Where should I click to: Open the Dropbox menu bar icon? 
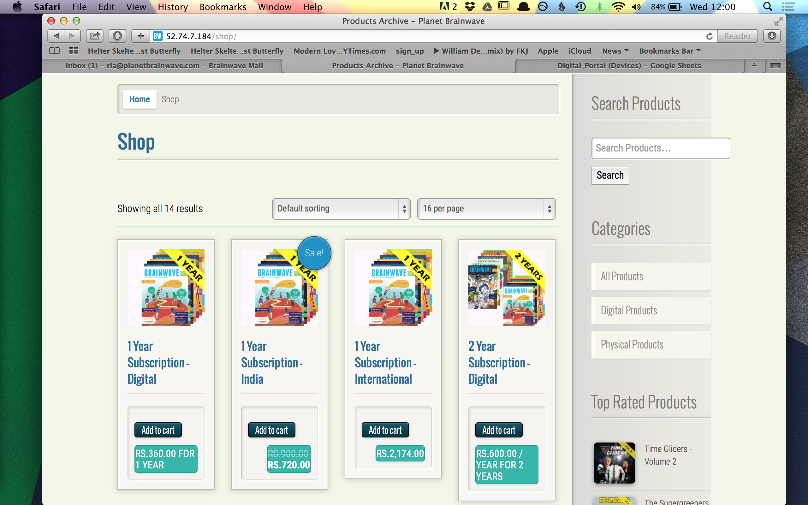click(x=470, y=7)
